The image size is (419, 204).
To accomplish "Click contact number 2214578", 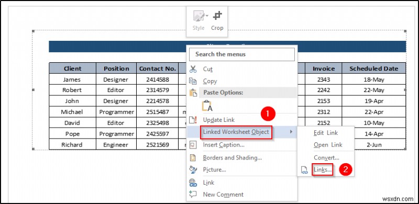I will pyautogui.click(x=158, y=101).
